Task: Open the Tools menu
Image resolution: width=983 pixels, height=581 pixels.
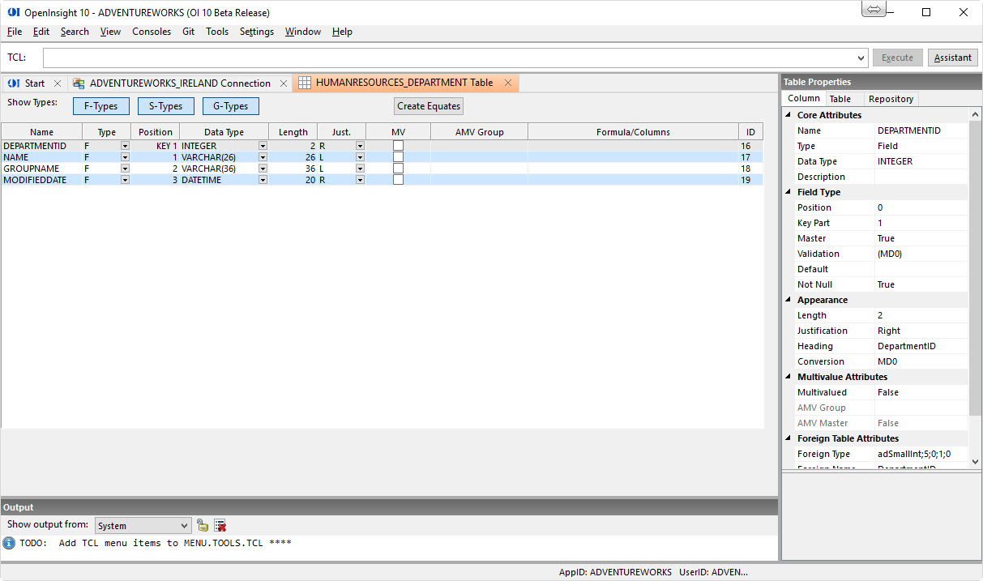Action: click(217, 32)
